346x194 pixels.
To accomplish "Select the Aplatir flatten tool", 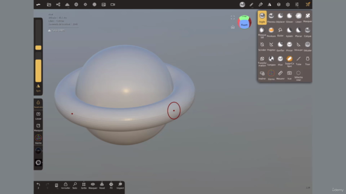I will [x=289, y=32].
